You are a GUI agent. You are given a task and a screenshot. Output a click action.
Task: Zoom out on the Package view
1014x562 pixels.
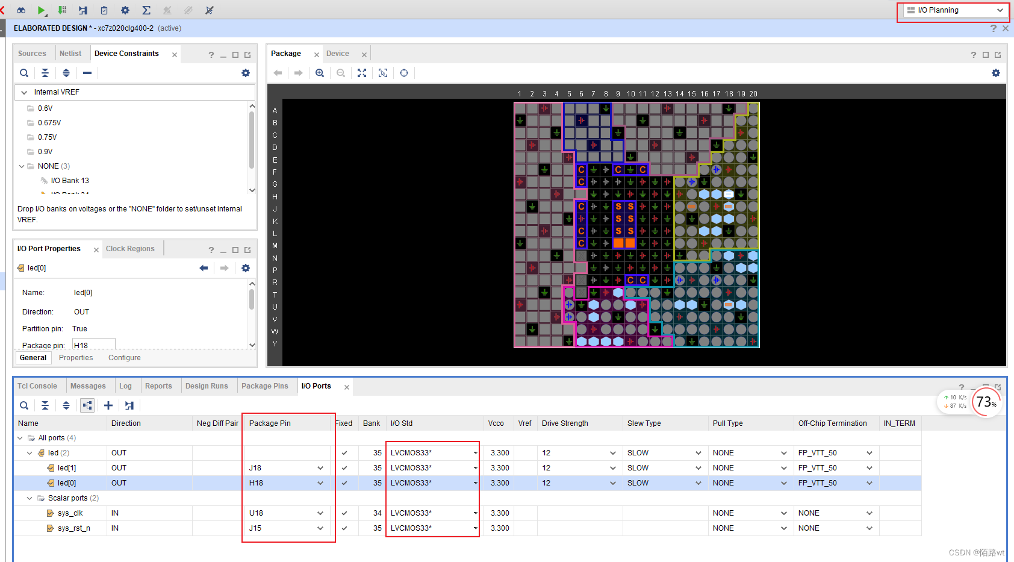click(341, 73)
